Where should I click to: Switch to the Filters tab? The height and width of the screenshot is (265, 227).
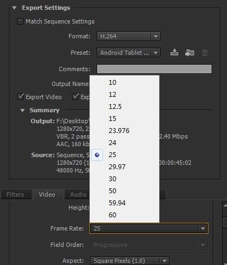pyautogui.click(x=15, y=194)
